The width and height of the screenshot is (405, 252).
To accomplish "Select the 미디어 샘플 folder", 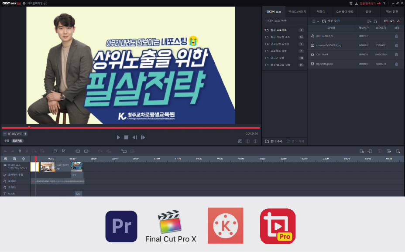I will point(284,58).
